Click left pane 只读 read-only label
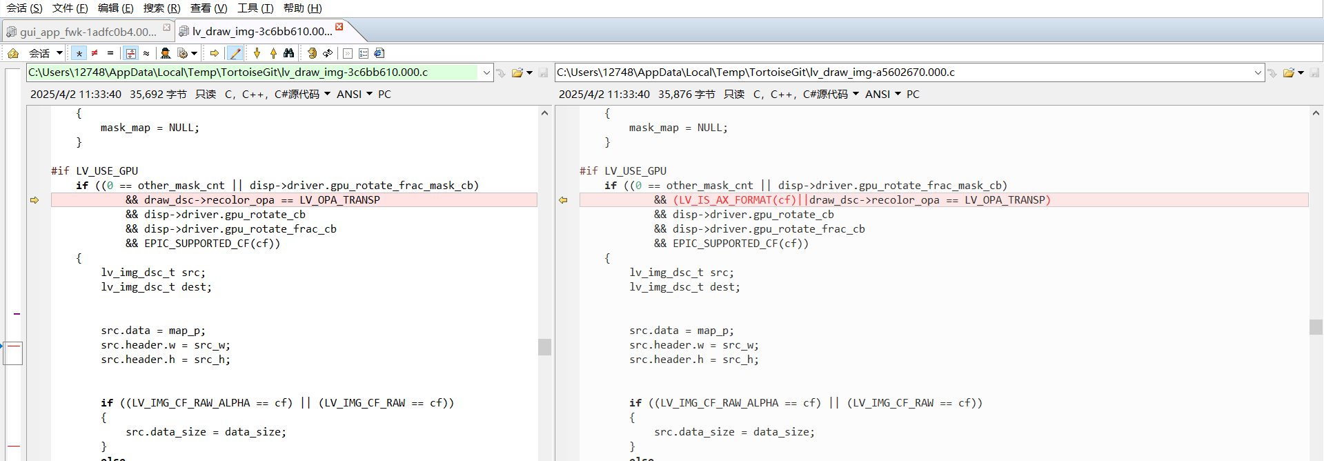This screenshot has width=1324, height=461. 206,95
